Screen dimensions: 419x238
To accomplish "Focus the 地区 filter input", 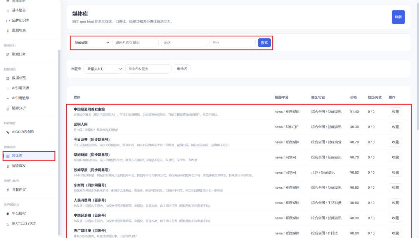I will point(184,43).
